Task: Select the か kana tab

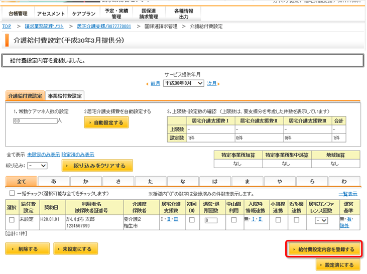Action: 86,181
